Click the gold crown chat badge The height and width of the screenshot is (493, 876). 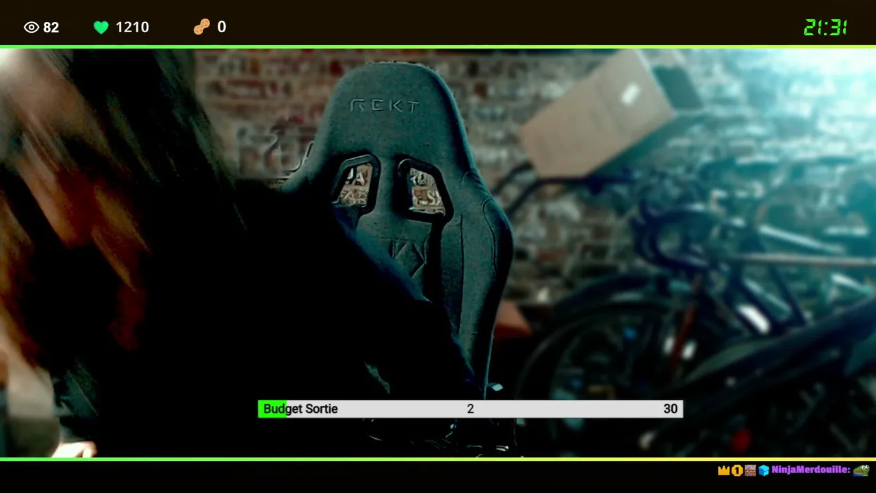click(724, 470)
